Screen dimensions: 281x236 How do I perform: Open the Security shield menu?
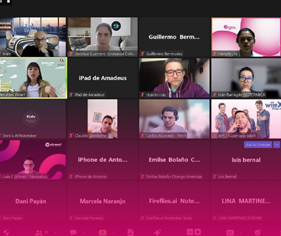(x=6, y=233)
